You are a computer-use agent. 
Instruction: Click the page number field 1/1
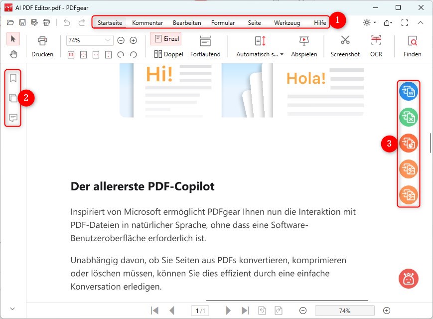[200, 311]
